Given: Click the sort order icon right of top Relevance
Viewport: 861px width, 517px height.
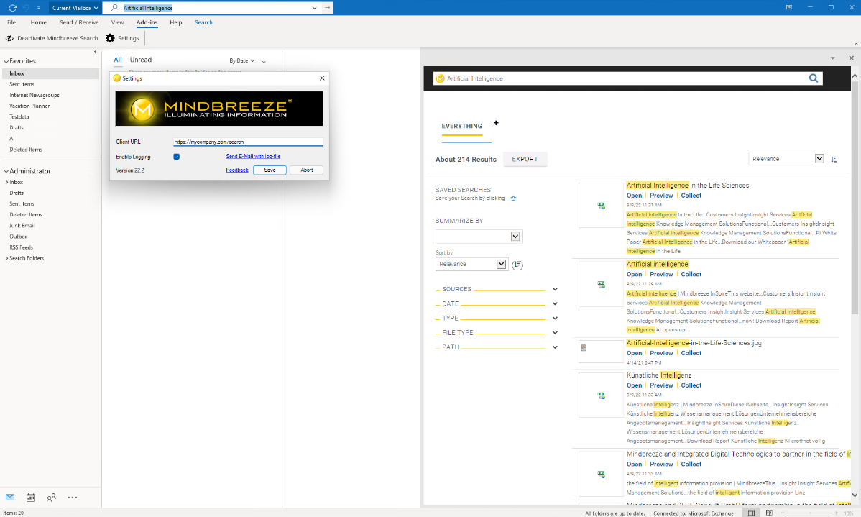Looking at the screenshot, I should [834, 160].
